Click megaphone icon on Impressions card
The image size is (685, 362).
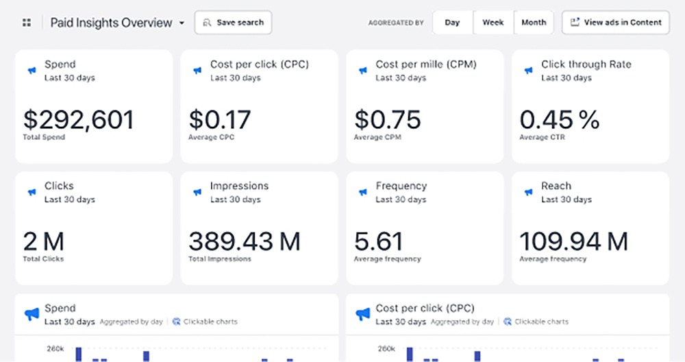pos(197,192)
